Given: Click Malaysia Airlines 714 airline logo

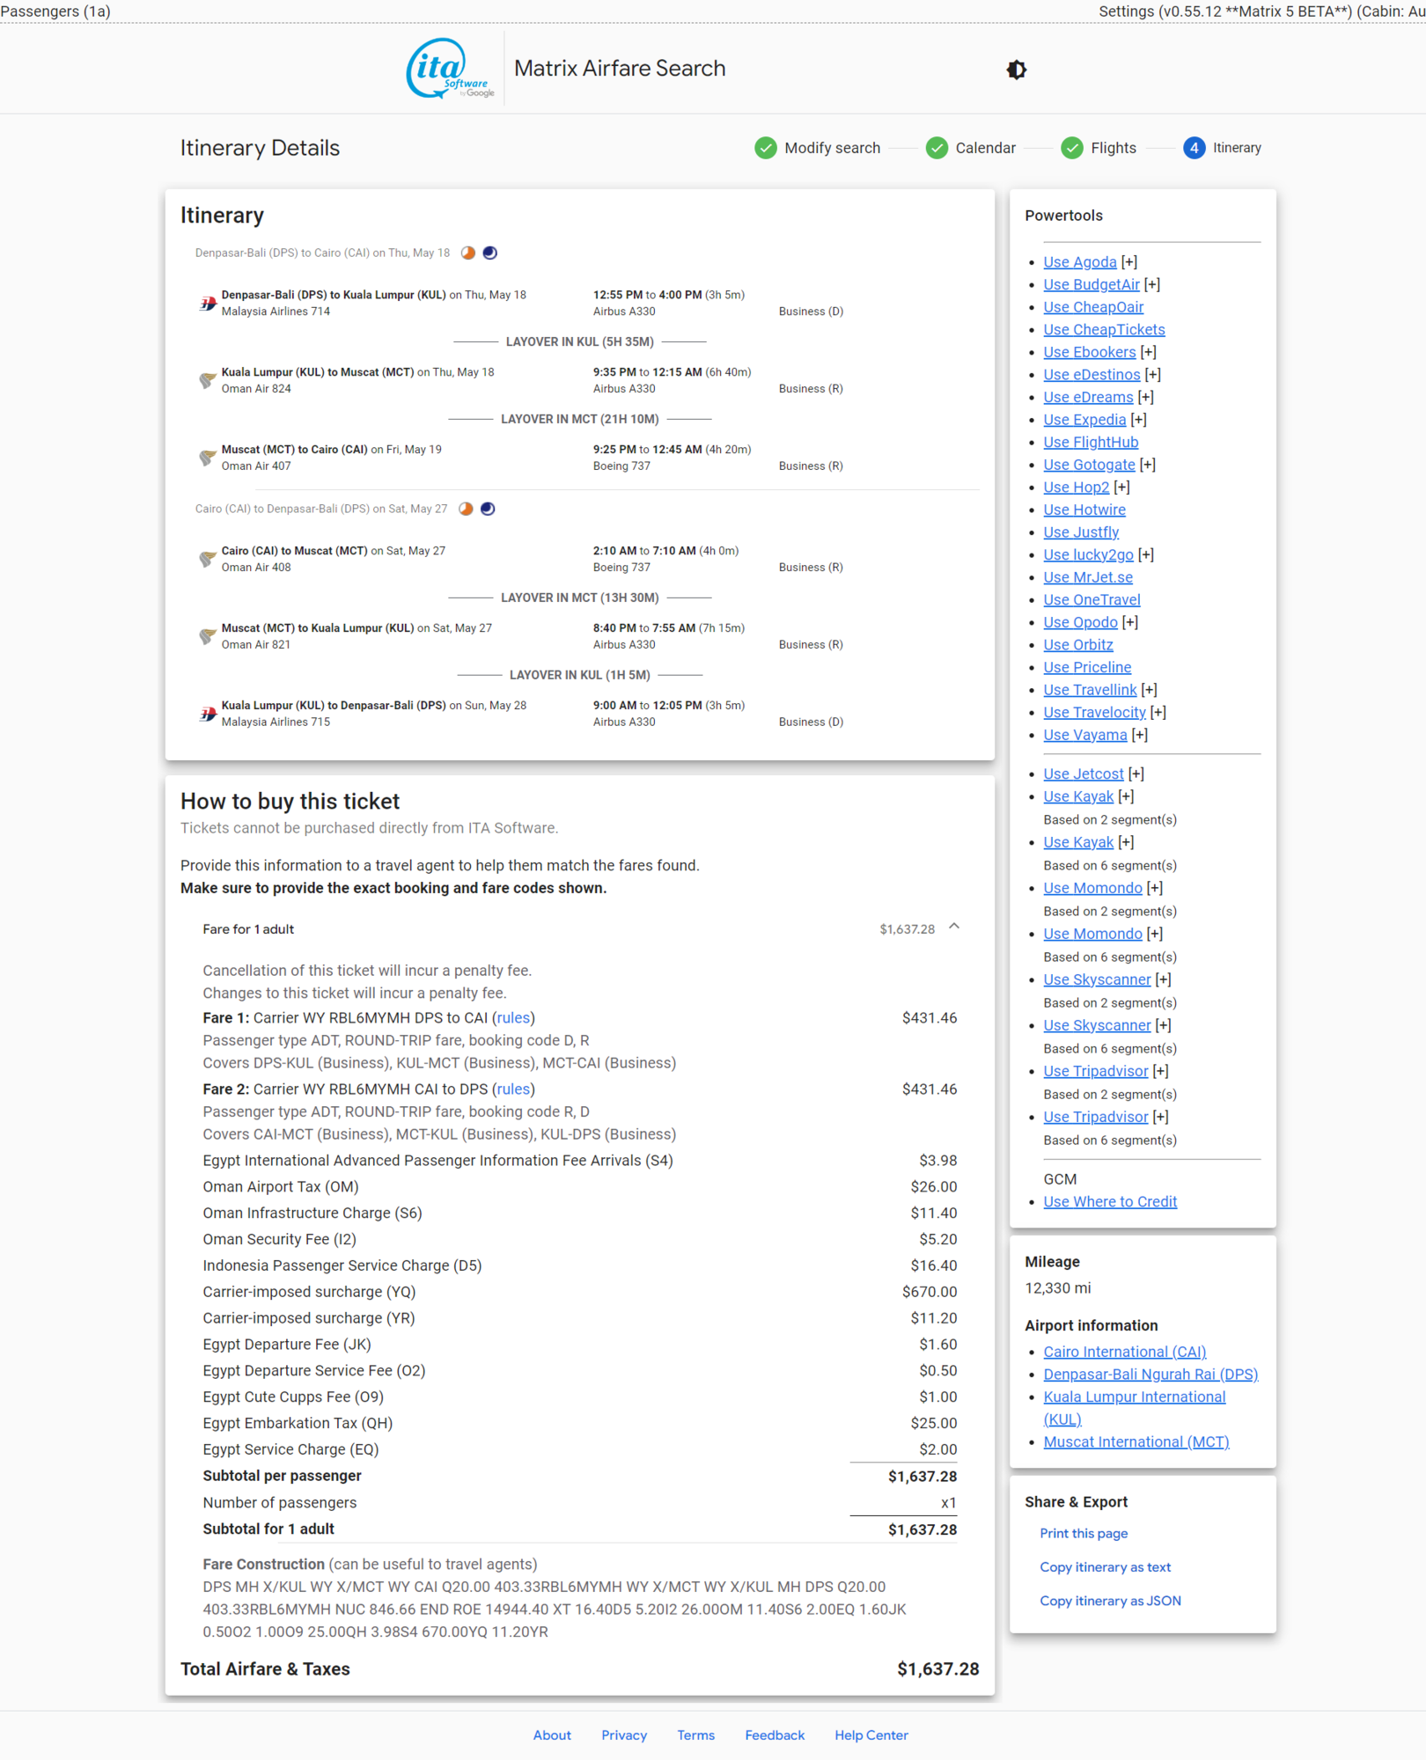Looking at the screenshot, I should click(208, 304).
